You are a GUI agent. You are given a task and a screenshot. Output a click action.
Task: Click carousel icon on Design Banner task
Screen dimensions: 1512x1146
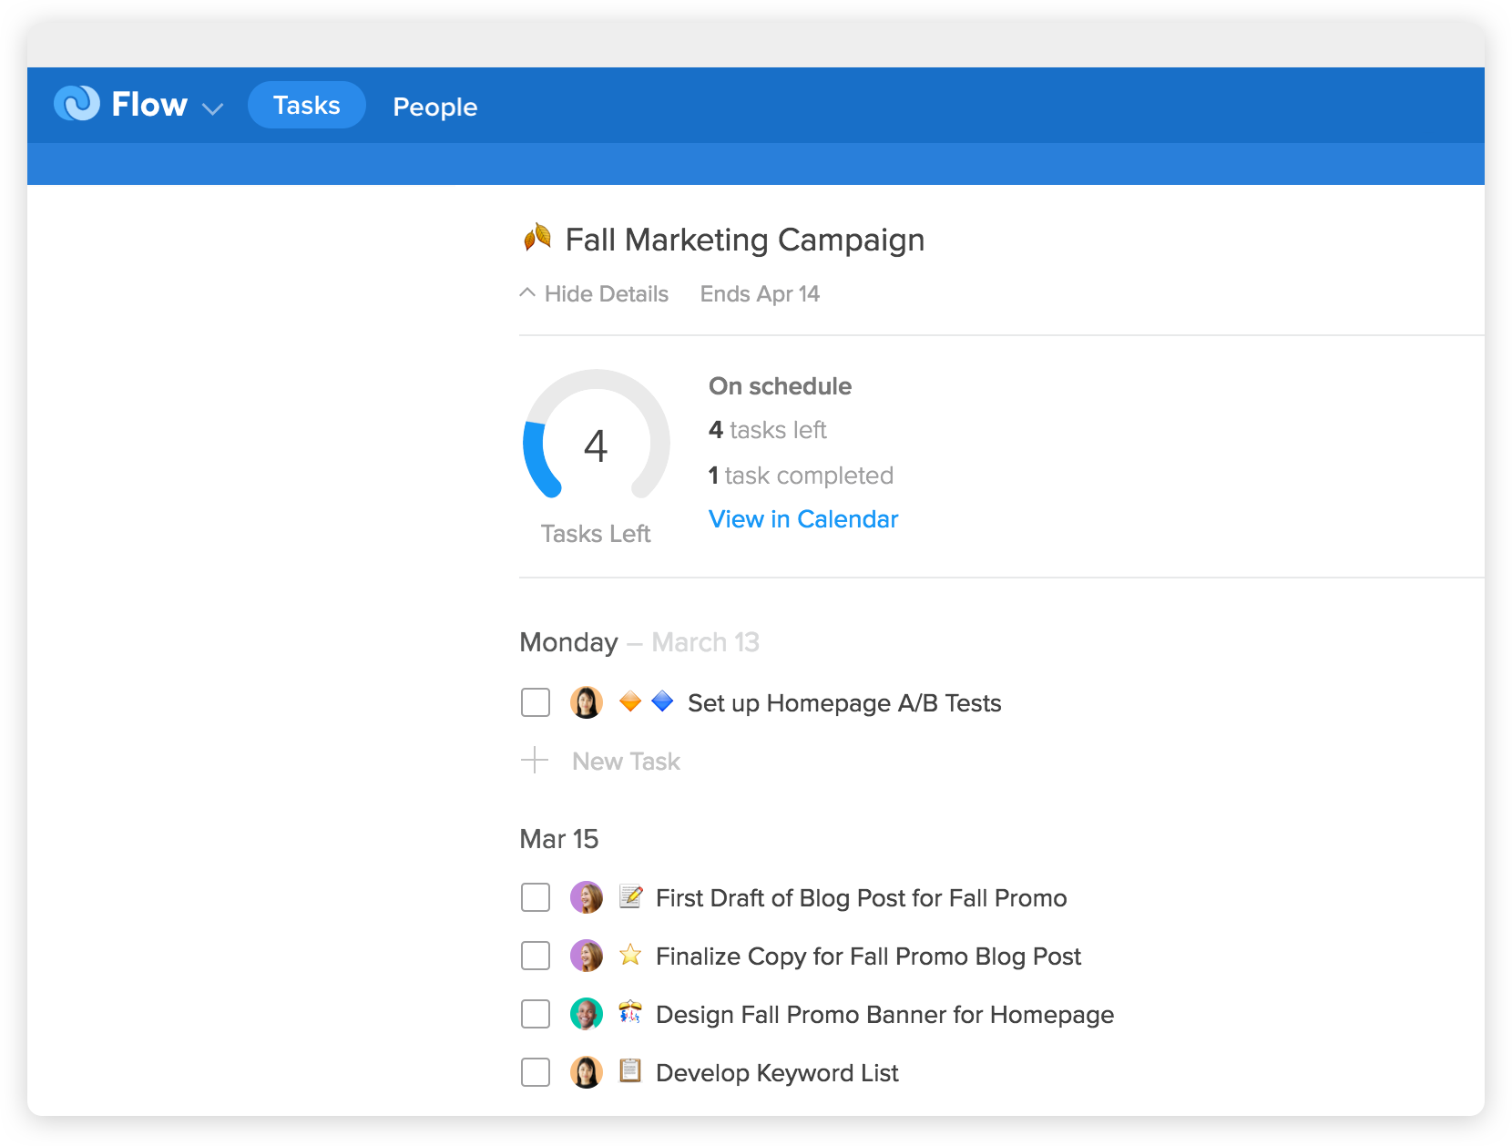coord(630,1012)
